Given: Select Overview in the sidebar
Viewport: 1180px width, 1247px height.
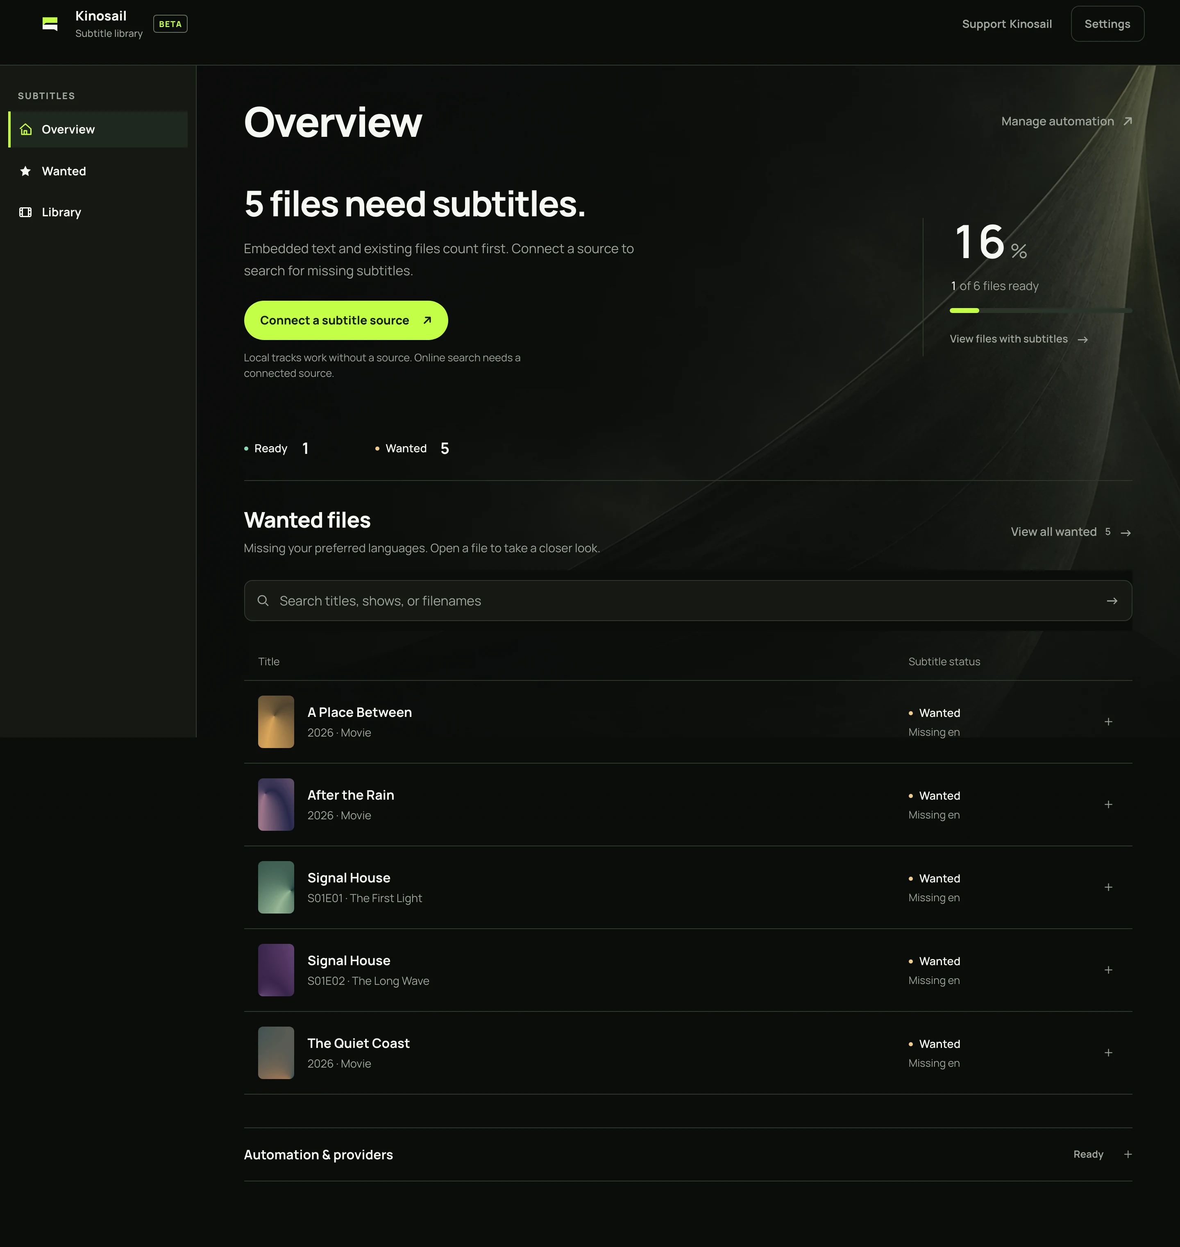Looking at the screenshot, I should tap(98, 129).
